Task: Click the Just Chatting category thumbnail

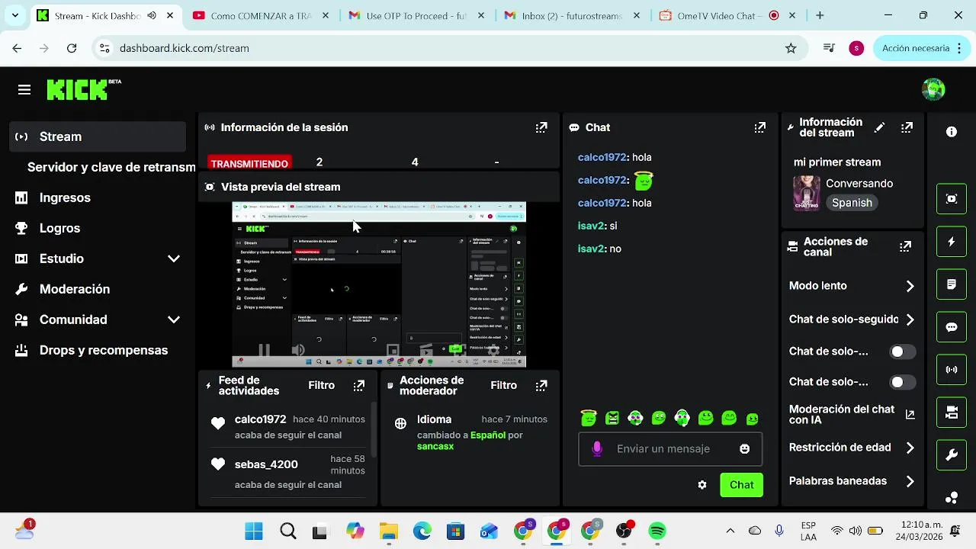Action: [806, 194]
